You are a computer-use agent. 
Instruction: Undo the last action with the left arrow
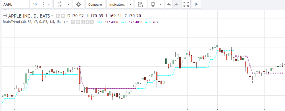[x=169, y=4]
